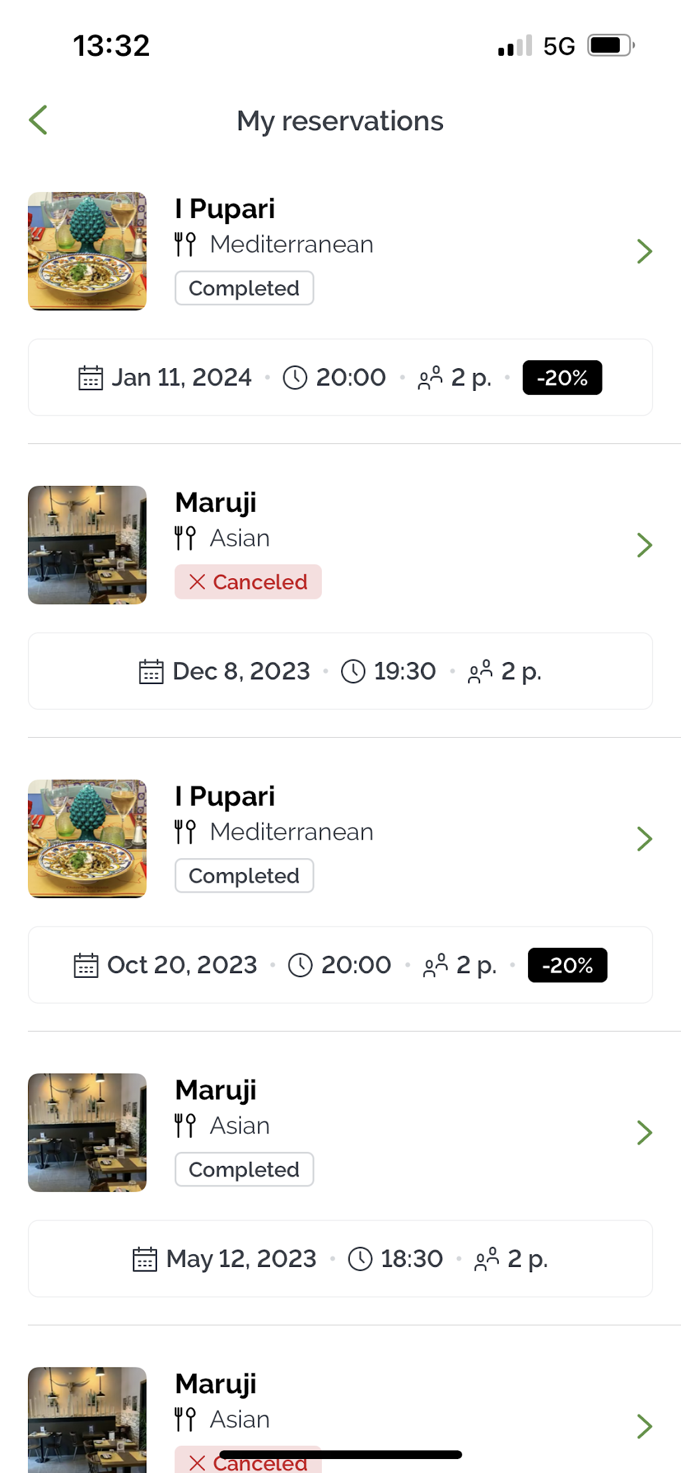Screen dimensions: 681x1473
Task: Tap the I Pupari photo for Jan 11, 2024
Action: (x=87, y=251)
